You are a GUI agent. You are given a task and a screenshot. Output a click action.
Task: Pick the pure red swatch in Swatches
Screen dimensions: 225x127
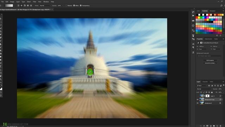197,18
